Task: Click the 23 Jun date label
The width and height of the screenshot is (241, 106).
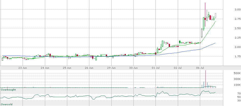Action: (23, 68)
